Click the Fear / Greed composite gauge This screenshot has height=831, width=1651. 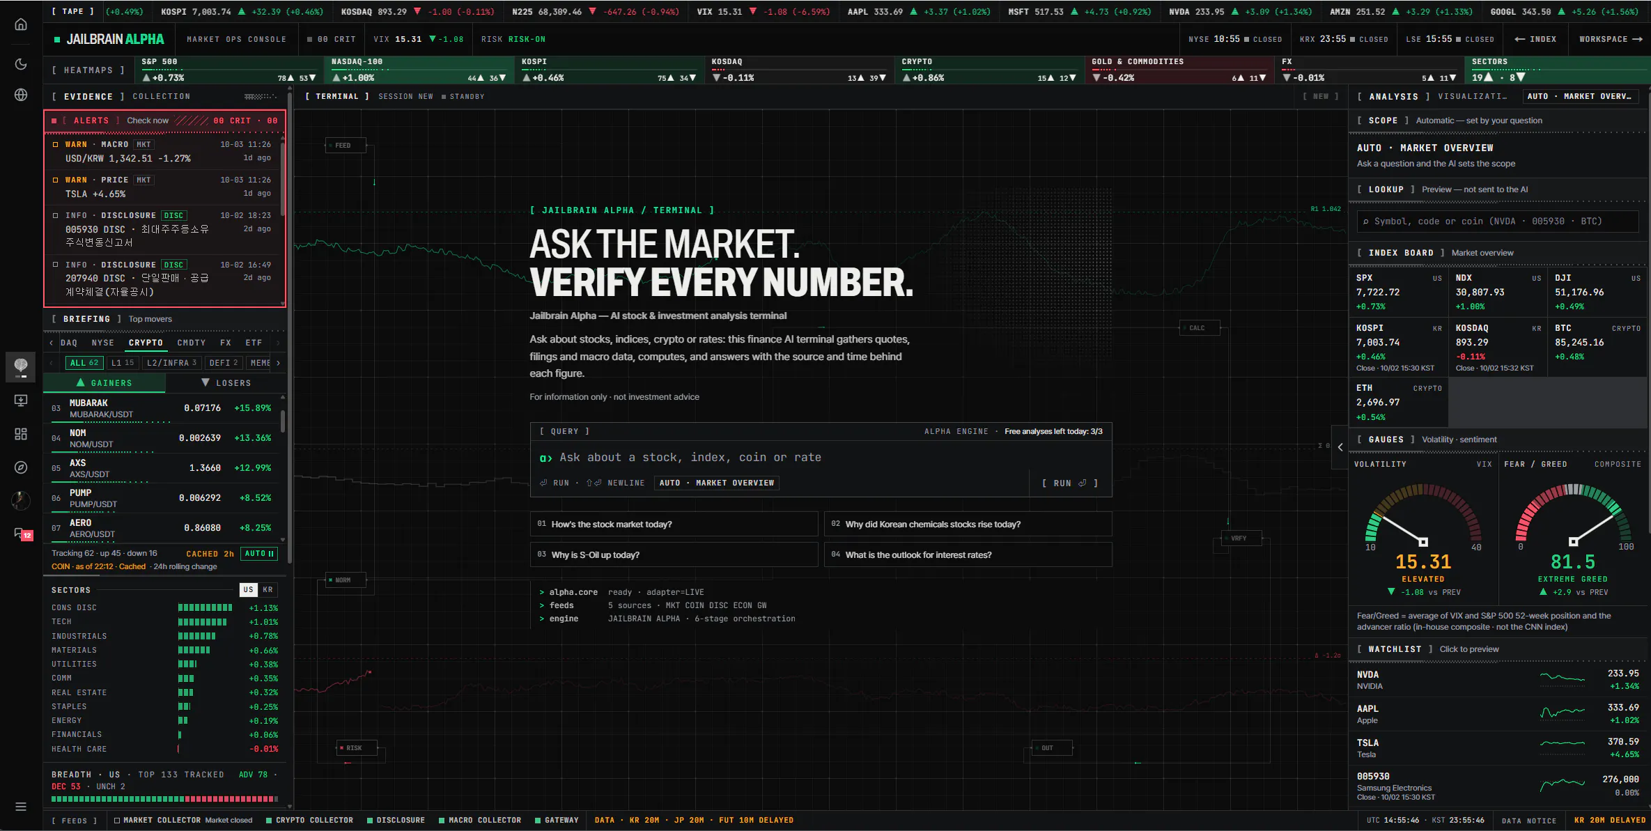click(x=1573, y=529)
